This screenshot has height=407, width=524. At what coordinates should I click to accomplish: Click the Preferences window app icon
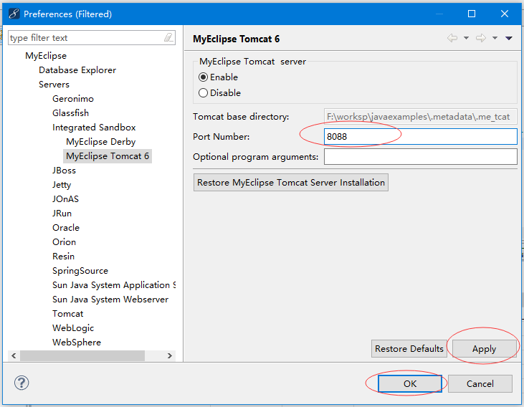coord(13,14)
